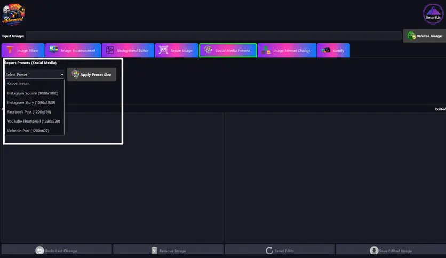The width and height of the screenshot is (446, 258).
Task: Click the monitor icon on Image Enhancement
Action: 53,50
